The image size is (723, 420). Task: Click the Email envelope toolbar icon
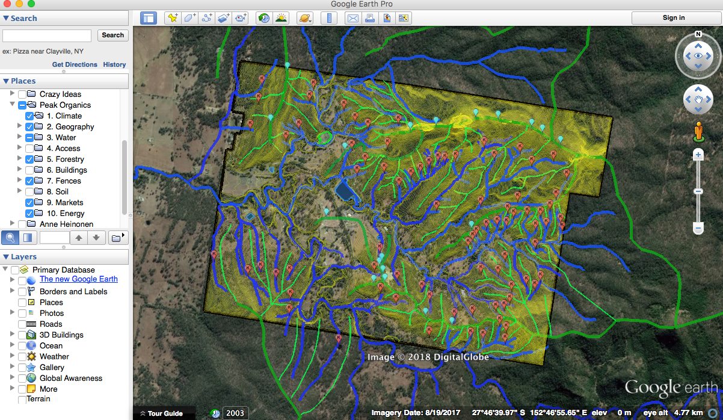[353, 18]
